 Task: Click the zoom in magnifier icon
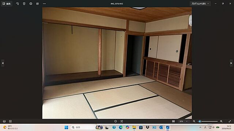point(221,121)
